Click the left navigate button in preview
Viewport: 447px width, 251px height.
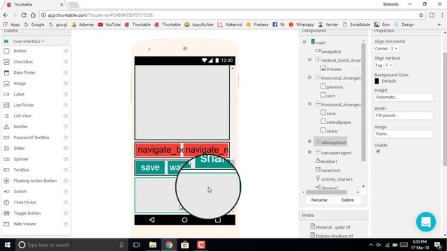pos(159,150)
